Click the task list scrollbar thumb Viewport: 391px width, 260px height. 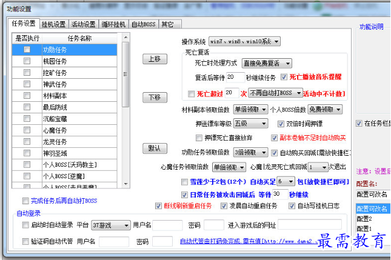tap(125, 75)
